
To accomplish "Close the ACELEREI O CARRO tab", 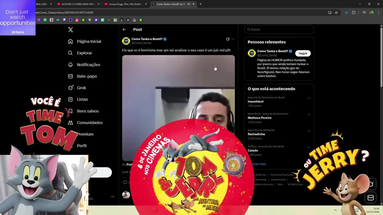I will click(98, 4).
